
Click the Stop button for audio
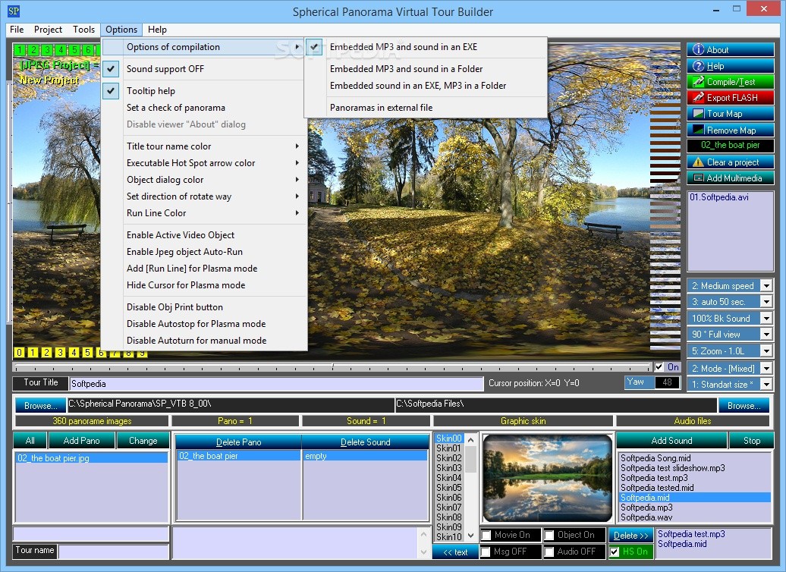click(x=751, y=441)
